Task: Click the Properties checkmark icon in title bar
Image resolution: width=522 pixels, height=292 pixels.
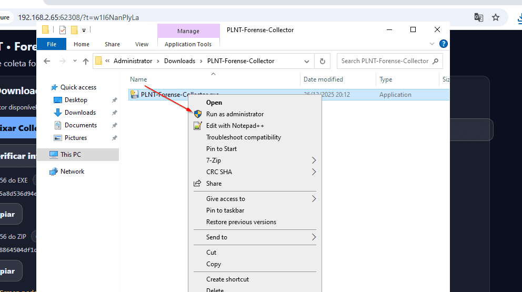Action: pos(63,30)
